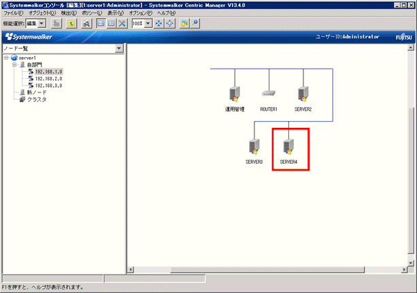This screenshot has width=417, height=293.
Task: Open the ヘルプ(H) menu
Action: [x=166, y=13]
